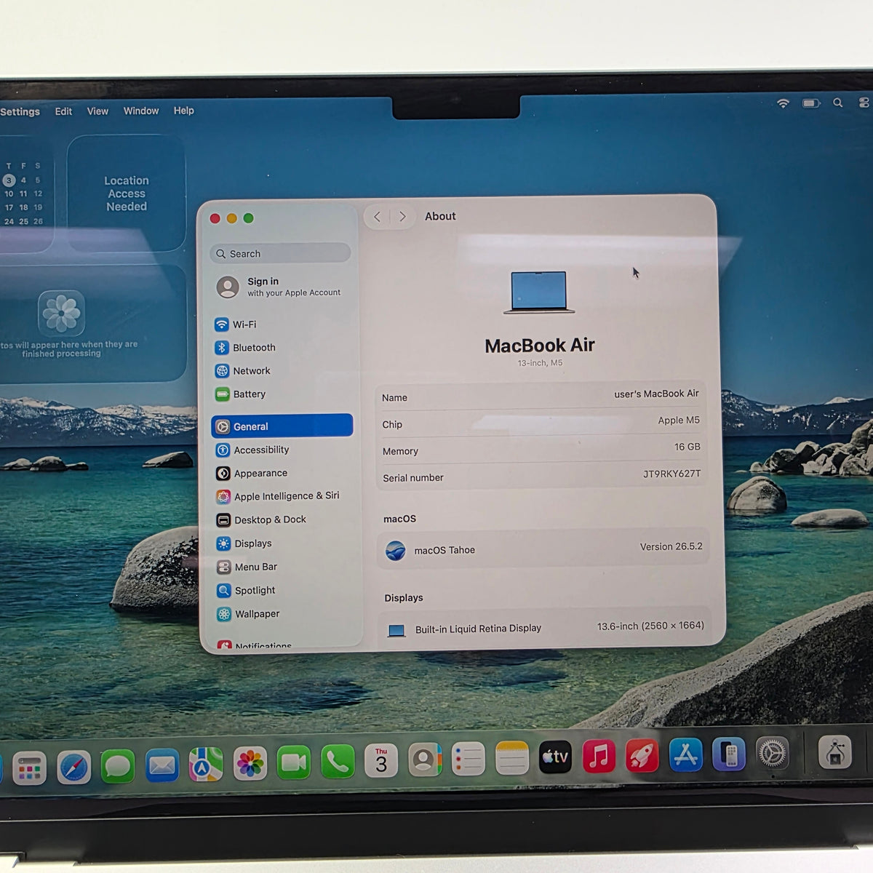This screenshot has height=873, width=873.
Task: Open the red rocket app in Dock
Action: pyautogui.click(x=642, y=757)
